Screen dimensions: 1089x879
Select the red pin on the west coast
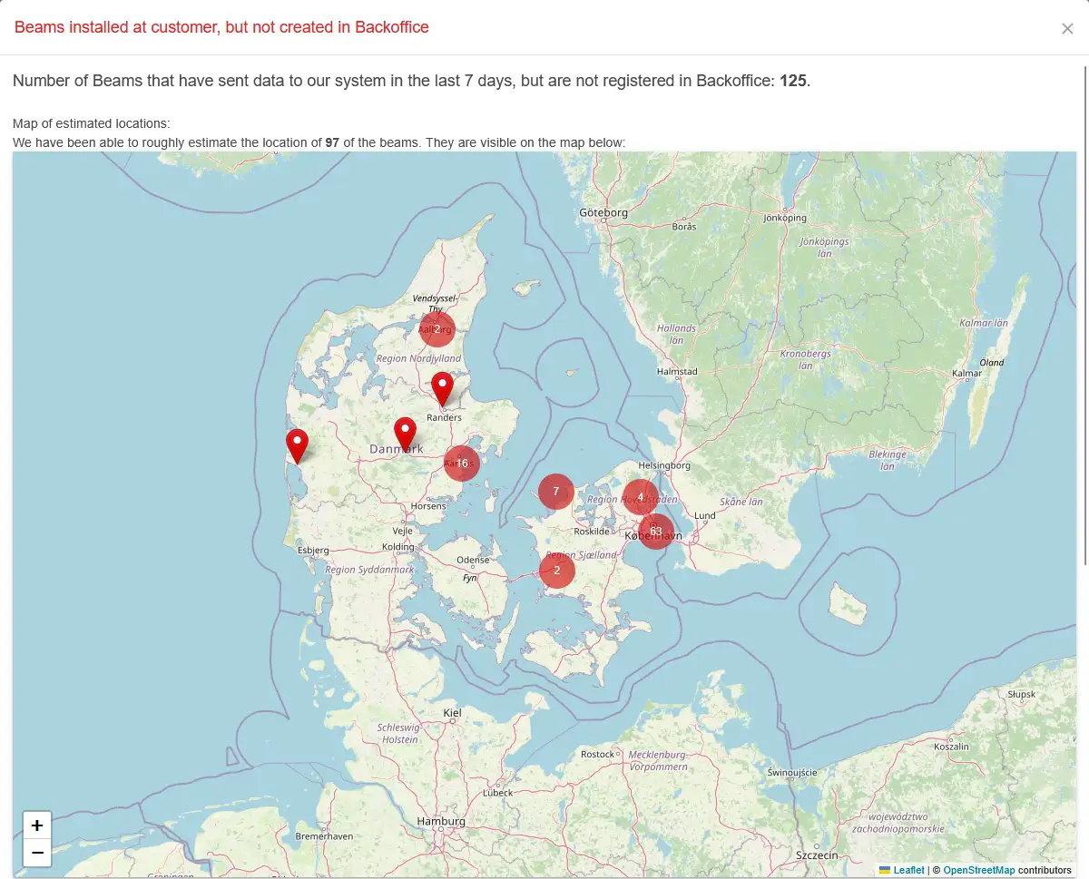coord(297,446)
